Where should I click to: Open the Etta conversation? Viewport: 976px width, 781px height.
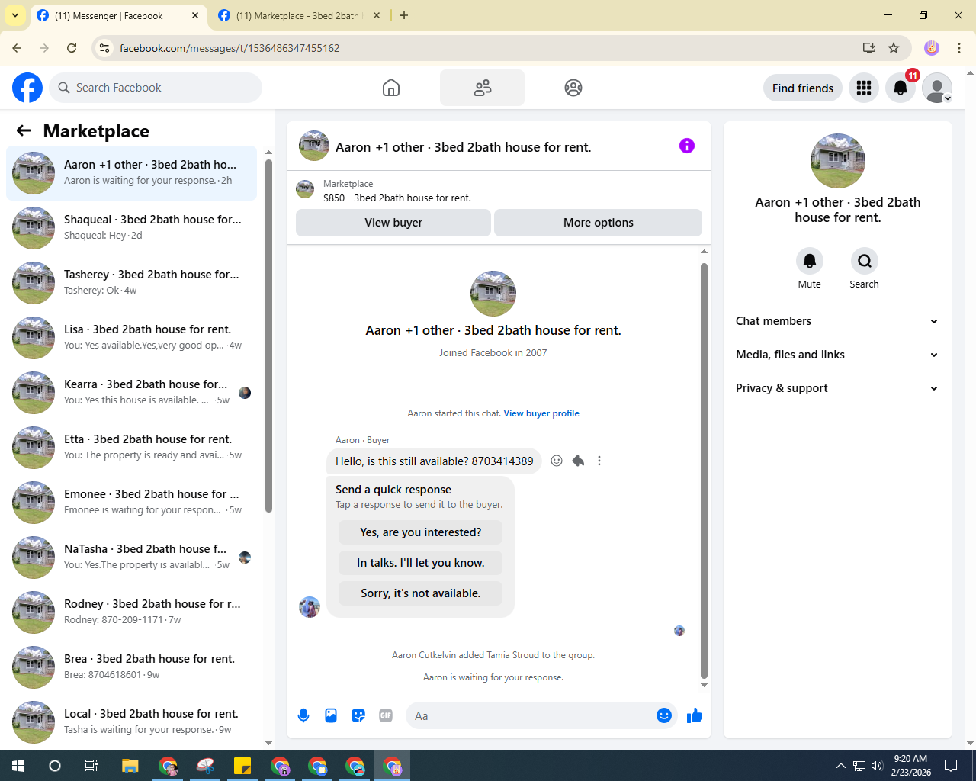pyautogui.click(x=131, y=447)
